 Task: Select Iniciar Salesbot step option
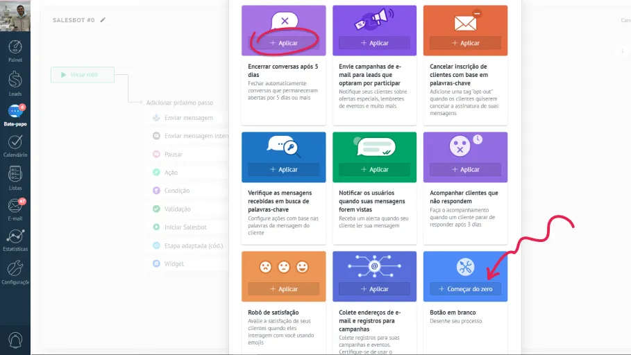(x=185, y=227)
